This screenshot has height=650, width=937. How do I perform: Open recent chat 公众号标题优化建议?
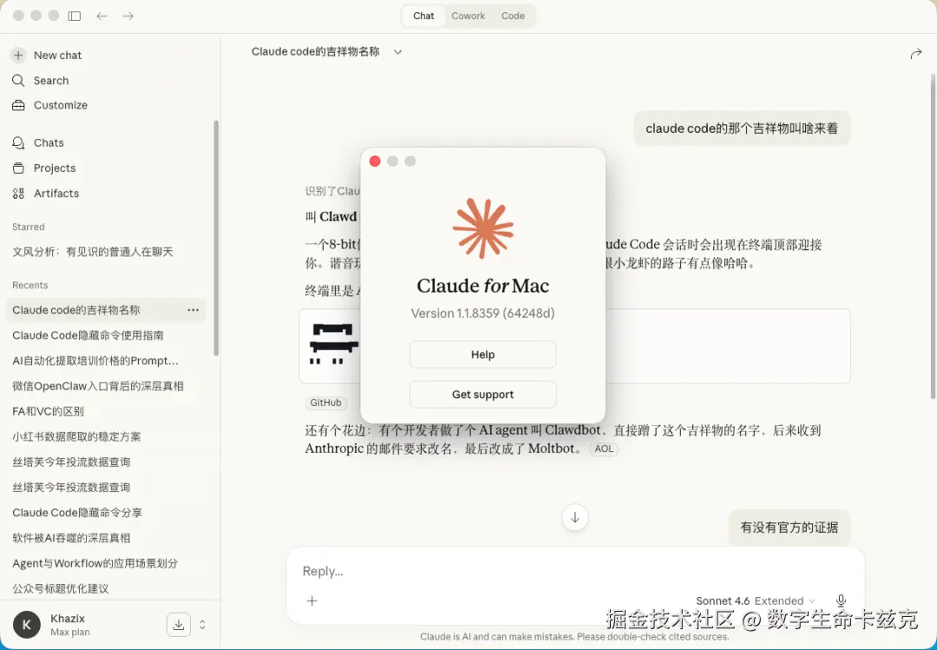click(x=61, y=588)
